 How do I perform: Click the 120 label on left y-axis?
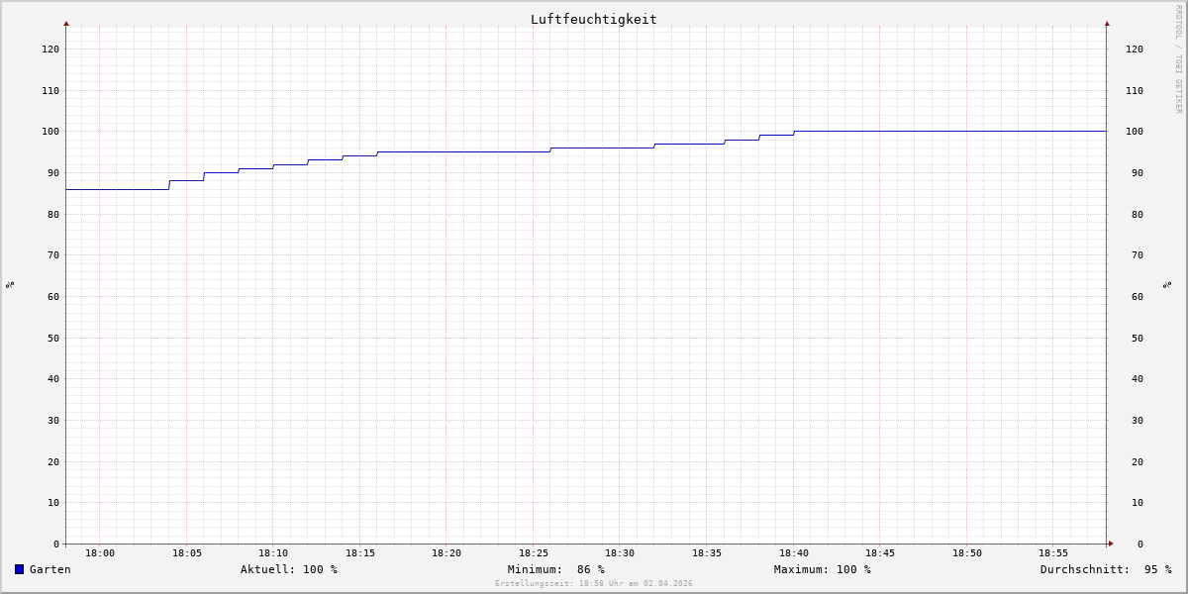pyautogui.click(x=49, y=49)
